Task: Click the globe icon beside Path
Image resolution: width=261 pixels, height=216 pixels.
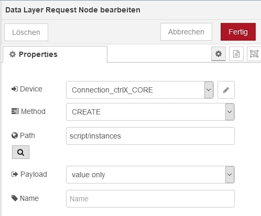Action: point(15,136)
